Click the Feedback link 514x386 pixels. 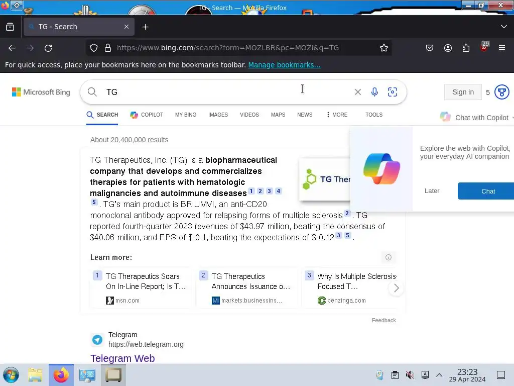[383, 320]
